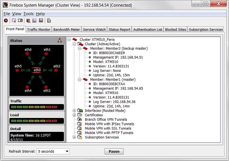
Task: Click the red device icon beside Member1
Action: [x=85, y=79]
